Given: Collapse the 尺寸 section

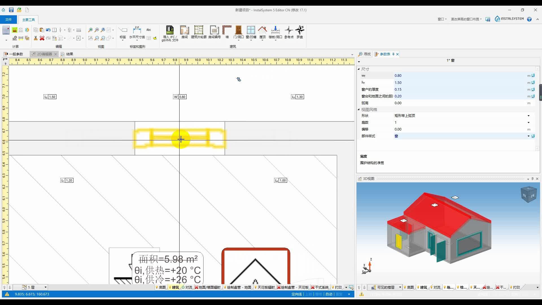Looking at the screenshot, I should (x=359, y=69).
